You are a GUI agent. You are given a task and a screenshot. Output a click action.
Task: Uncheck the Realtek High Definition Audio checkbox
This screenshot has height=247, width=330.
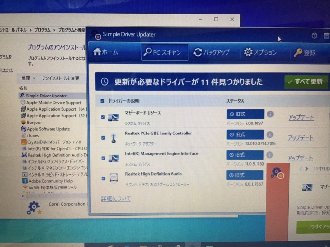click(103, 178)
